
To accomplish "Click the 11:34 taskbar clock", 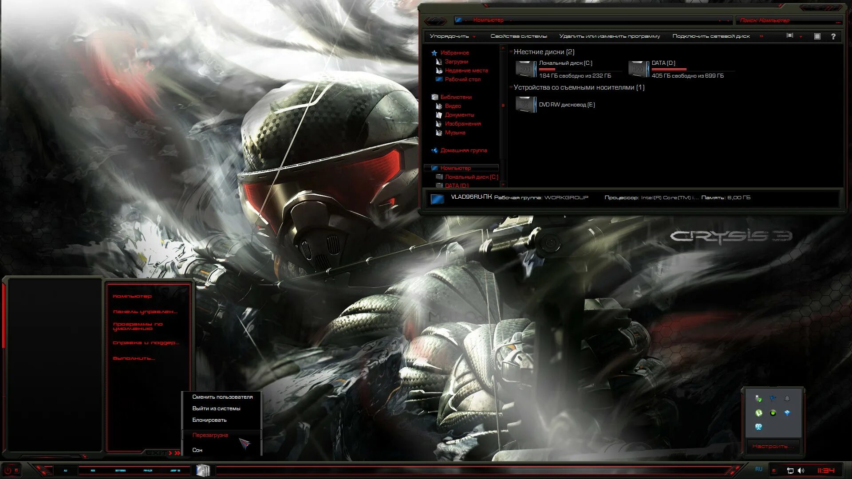I will (x=826, y=471).
